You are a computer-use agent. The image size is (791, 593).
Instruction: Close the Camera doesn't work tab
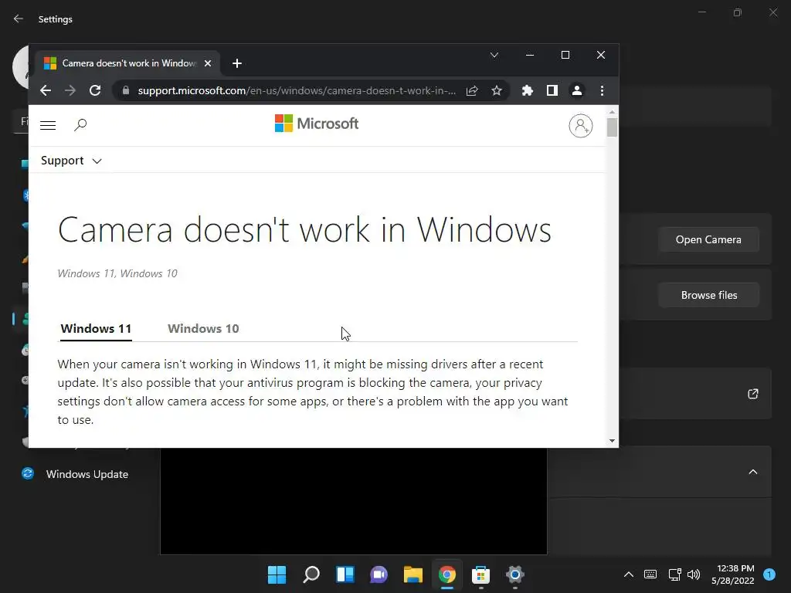[x=207, y=63]
